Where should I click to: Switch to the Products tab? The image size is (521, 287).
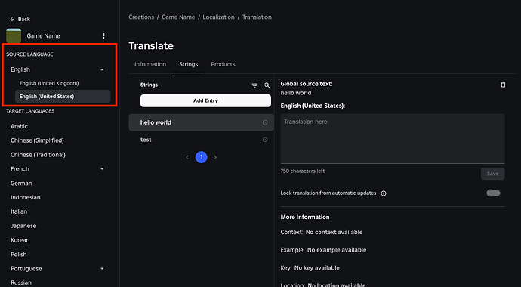click(223, 64)
